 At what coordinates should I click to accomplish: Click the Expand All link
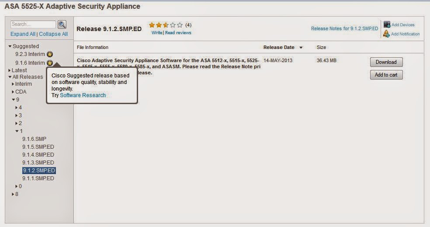coord(23,34)
